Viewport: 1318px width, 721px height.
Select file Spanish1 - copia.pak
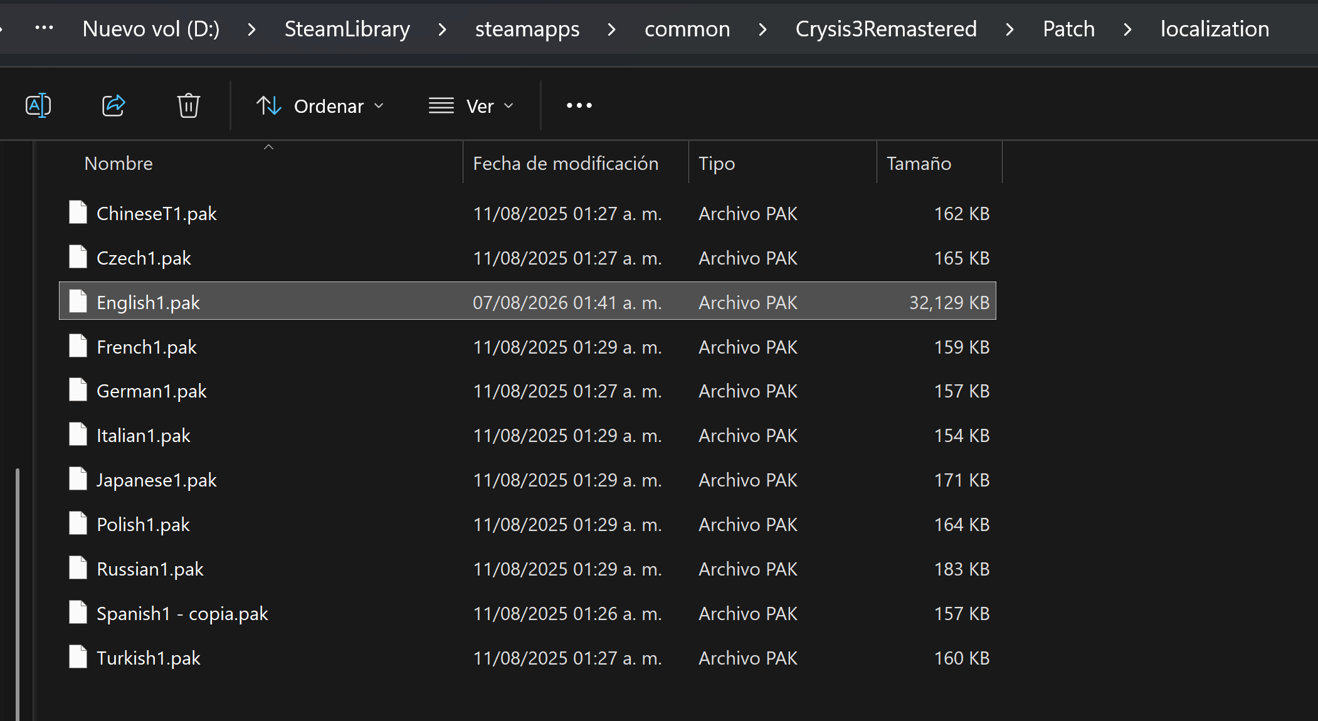point(527,614)
